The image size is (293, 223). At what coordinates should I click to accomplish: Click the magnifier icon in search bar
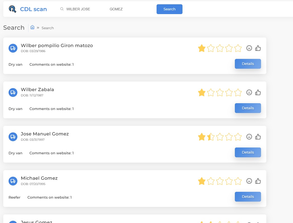(62, 9)
